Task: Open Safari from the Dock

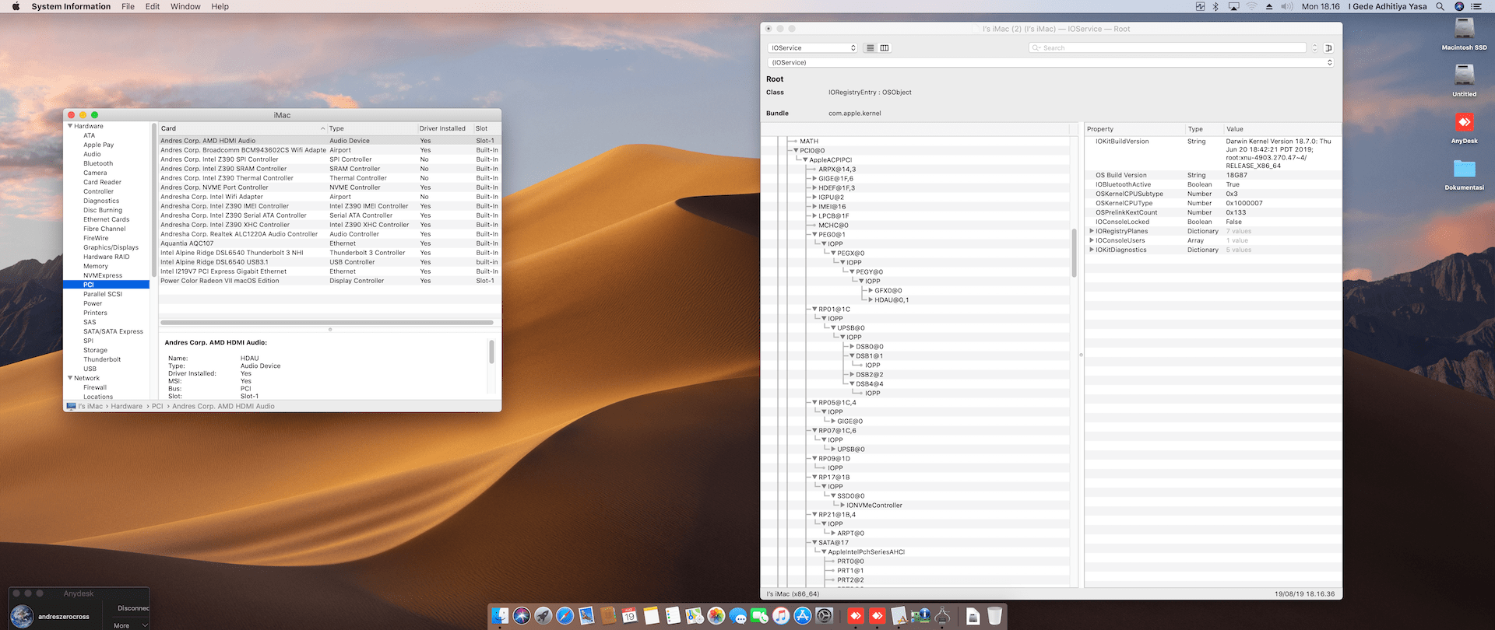Action: pyautogui.click(x=565, y=616)
